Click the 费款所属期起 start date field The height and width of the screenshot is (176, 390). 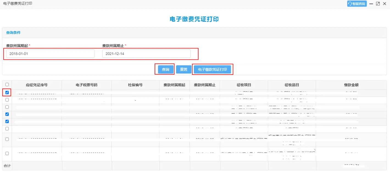(50, 54)
